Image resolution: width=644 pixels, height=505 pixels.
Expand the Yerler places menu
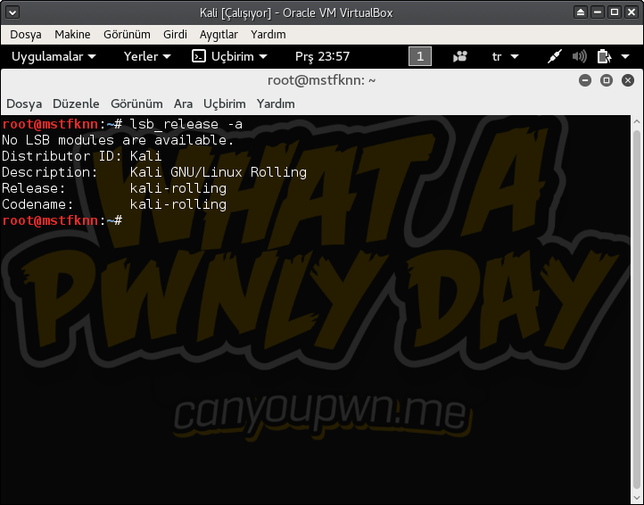[x=146, y=56]
